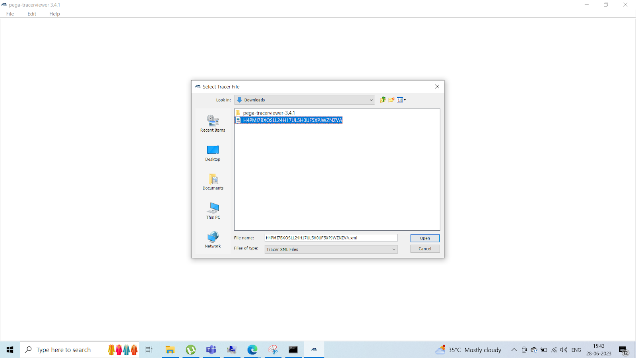The height and width of the screenshot is (358, 636).
Task: Open the clock showing 15:43
Action: click(599, 350)
